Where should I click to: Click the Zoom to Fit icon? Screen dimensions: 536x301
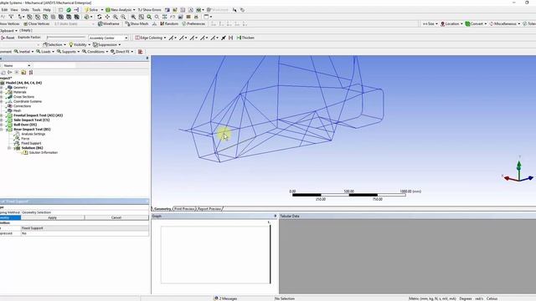133,17
